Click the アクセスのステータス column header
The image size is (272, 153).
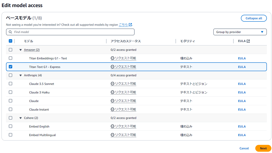coord(126,41)
